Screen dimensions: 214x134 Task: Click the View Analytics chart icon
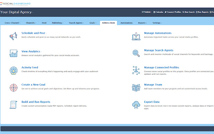pyautogui.click(x=13, y=53)
